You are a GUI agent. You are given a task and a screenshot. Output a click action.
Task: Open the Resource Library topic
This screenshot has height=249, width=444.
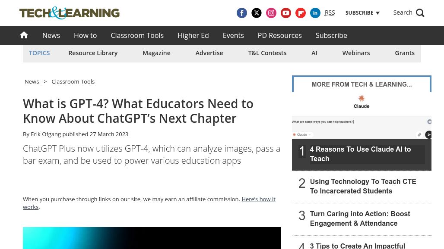[x=93, y=53]
